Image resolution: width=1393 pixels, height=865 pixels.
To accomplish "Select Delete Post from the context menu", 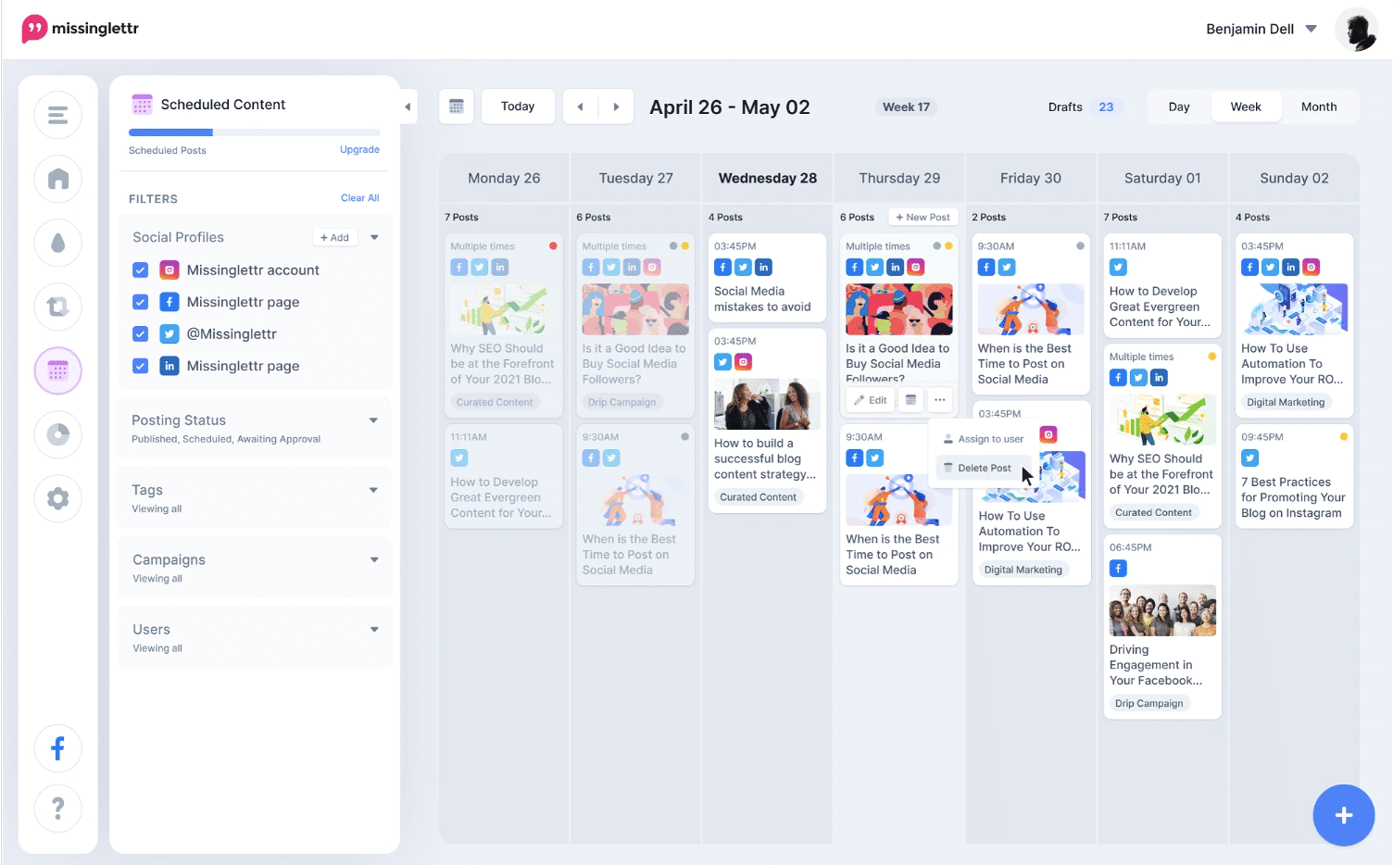I will pos(984,468).
